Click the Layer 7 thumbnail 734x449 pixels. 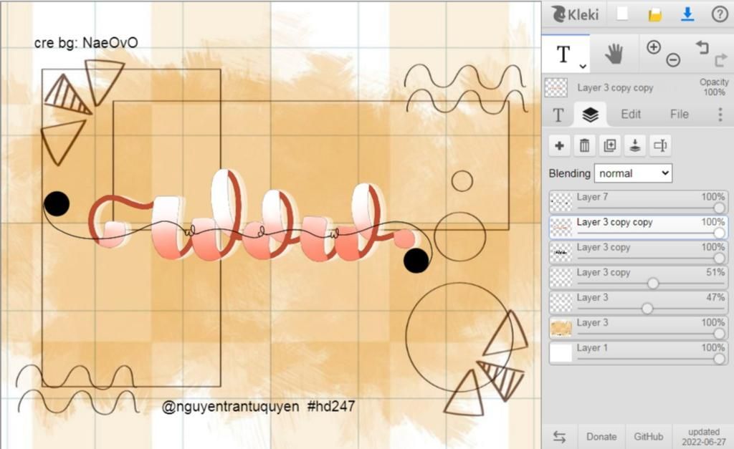(561, 203)
